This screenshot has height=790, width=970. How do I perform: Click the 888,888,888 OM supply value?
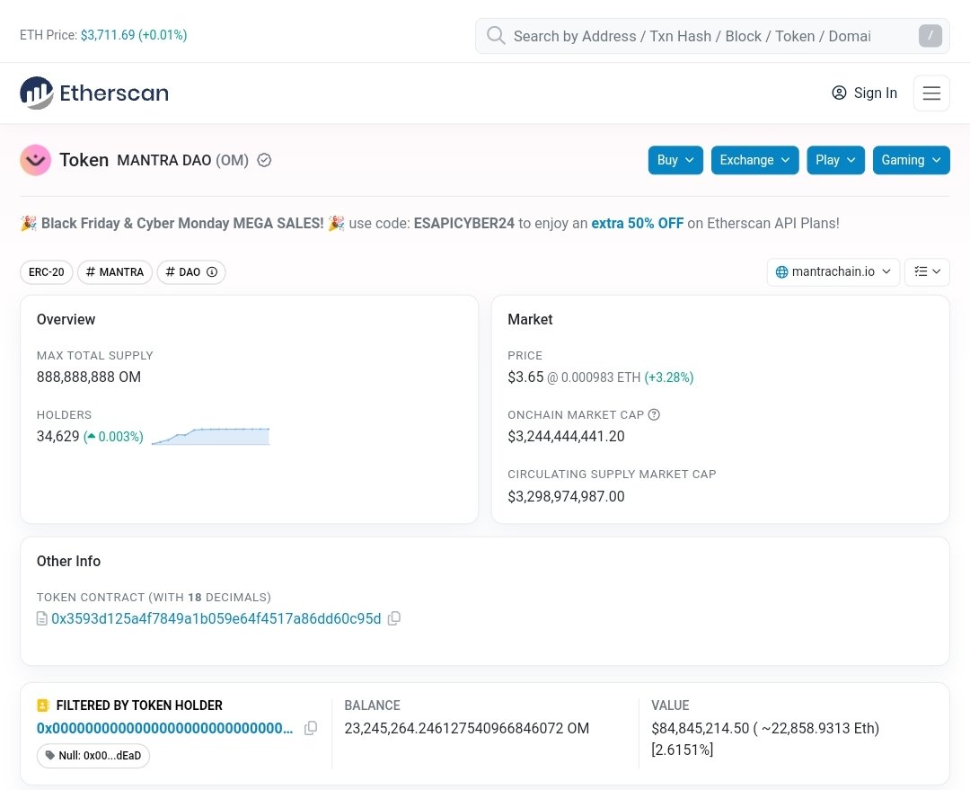coord(88,377)
